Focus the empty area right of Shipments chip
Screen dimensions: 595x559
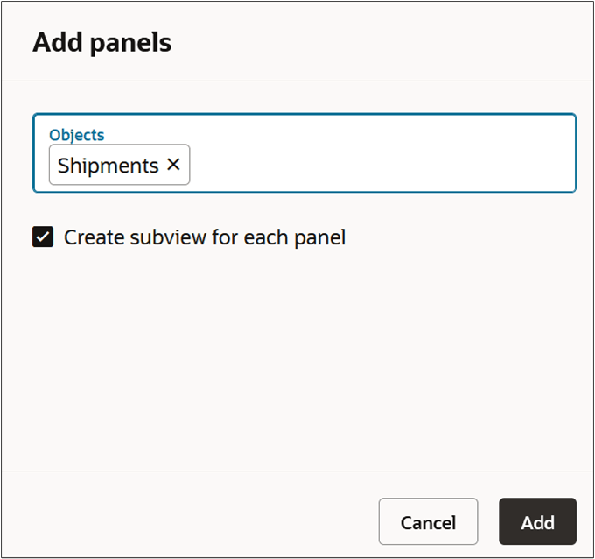tap(376, 166)
